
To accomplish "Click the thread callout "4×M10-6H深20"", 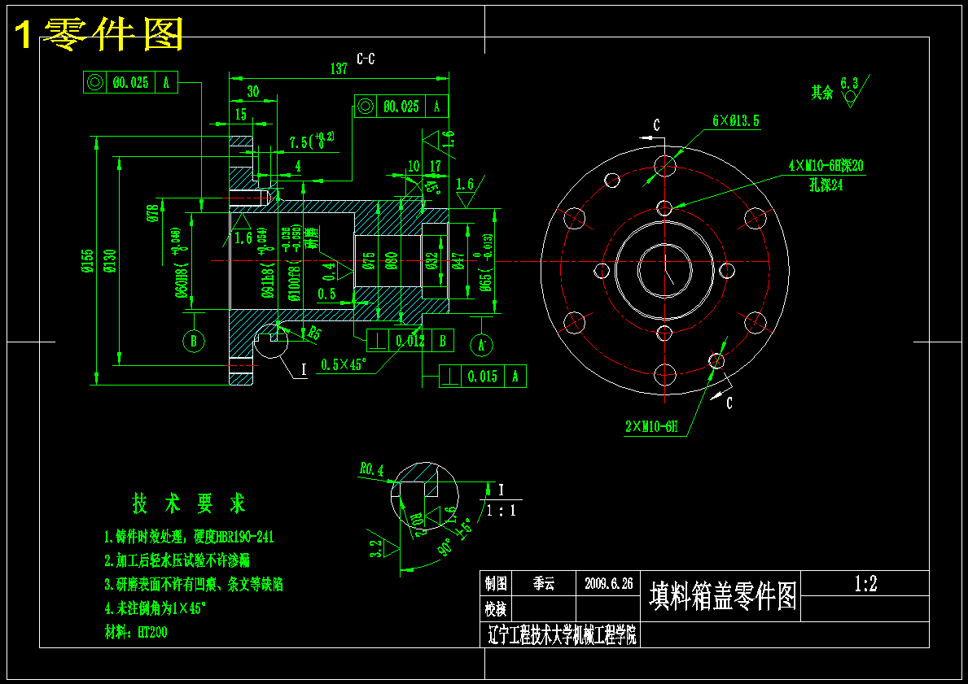I will click(826, 166).
